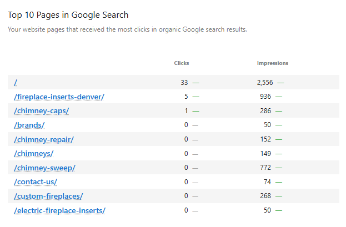This screenshot has width=346, height=227.
Task: Visit the /chimney-repair/ page link
Action: [x=43, y=139]
